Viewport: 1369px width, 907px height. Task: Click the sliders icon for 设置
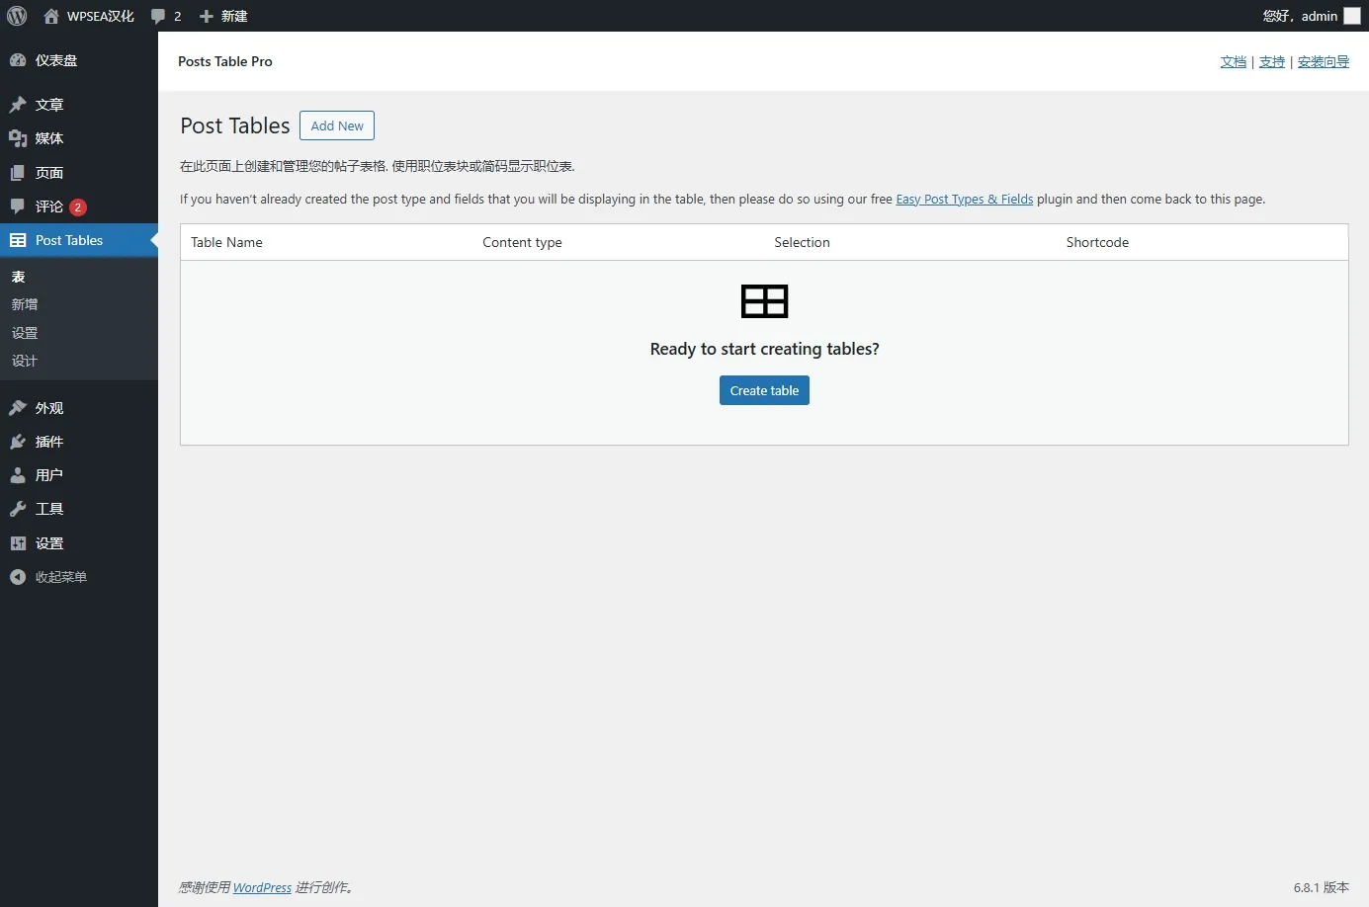18,543
